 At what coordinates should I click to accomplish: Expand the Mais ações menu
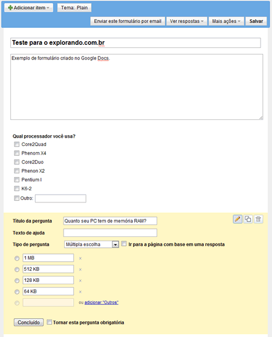226,21
